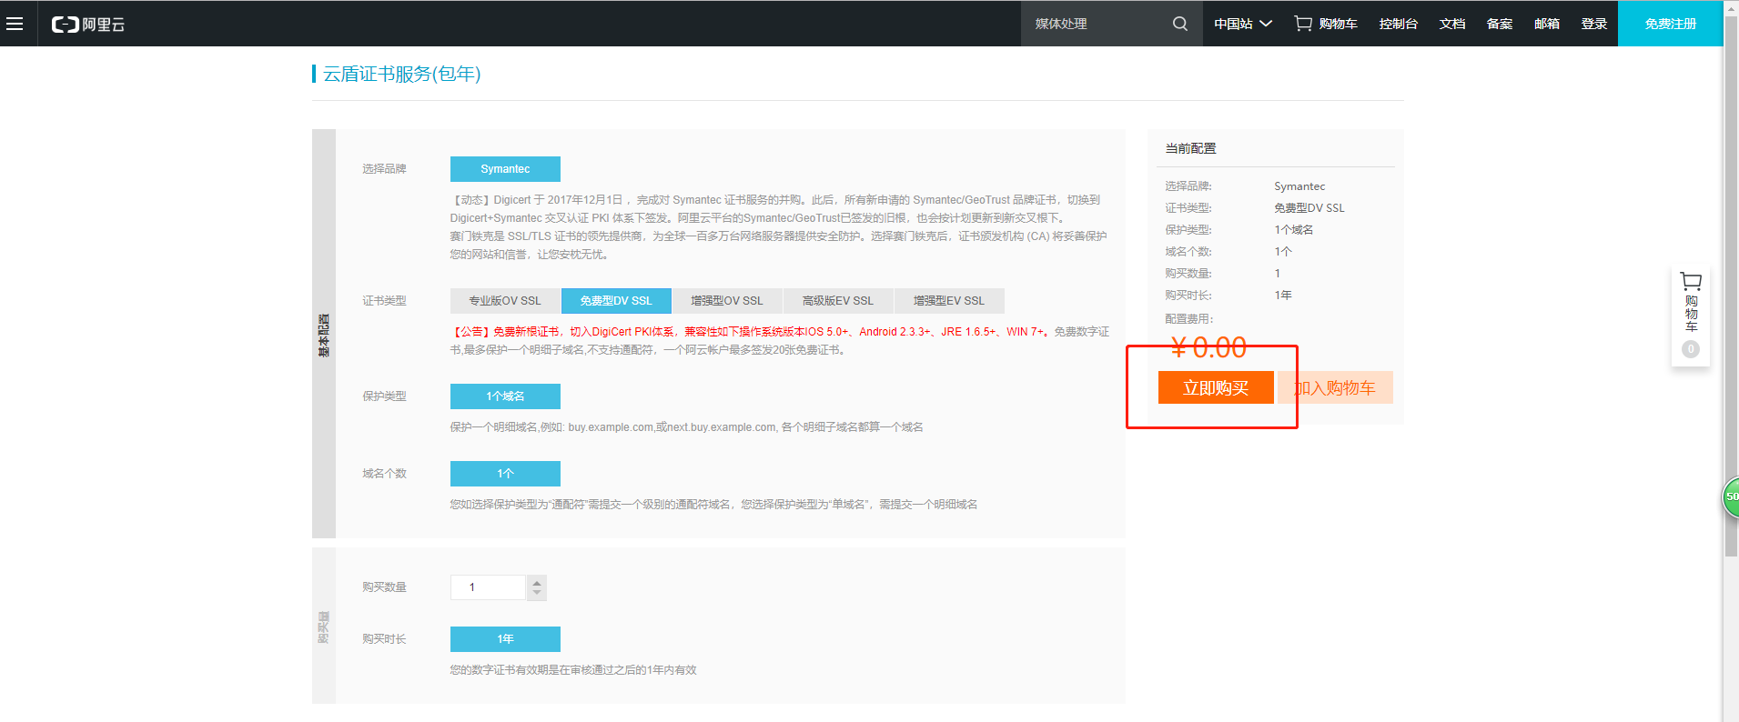
Task: Click the Aliyun logo
Action: pos(88,25)
